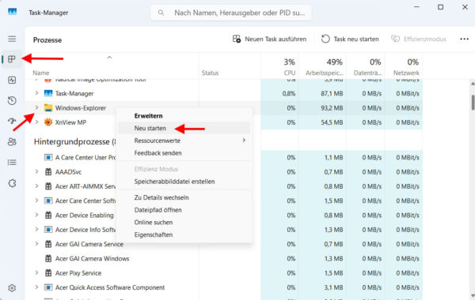Open the Performance sidebar icon
The height and width of the screenshot is (300, 475).
[x=12, y=80]
